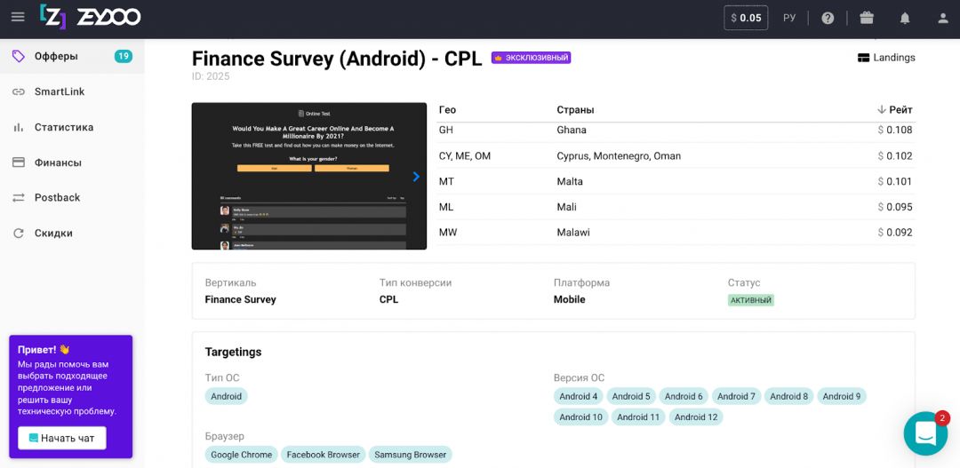The width and height of the screenshot is (960, 468).
Task: Open notifications bell icon
Action: (x=905, y=18)
